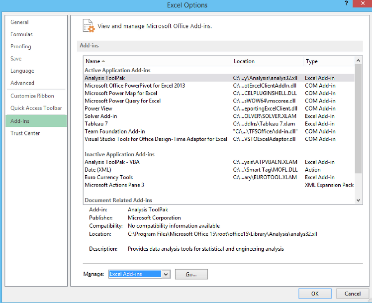Viewport: 372px width, 303px height.
Task: Click the XML Expansion Pack type cell
Action: [x=329, y=185]
